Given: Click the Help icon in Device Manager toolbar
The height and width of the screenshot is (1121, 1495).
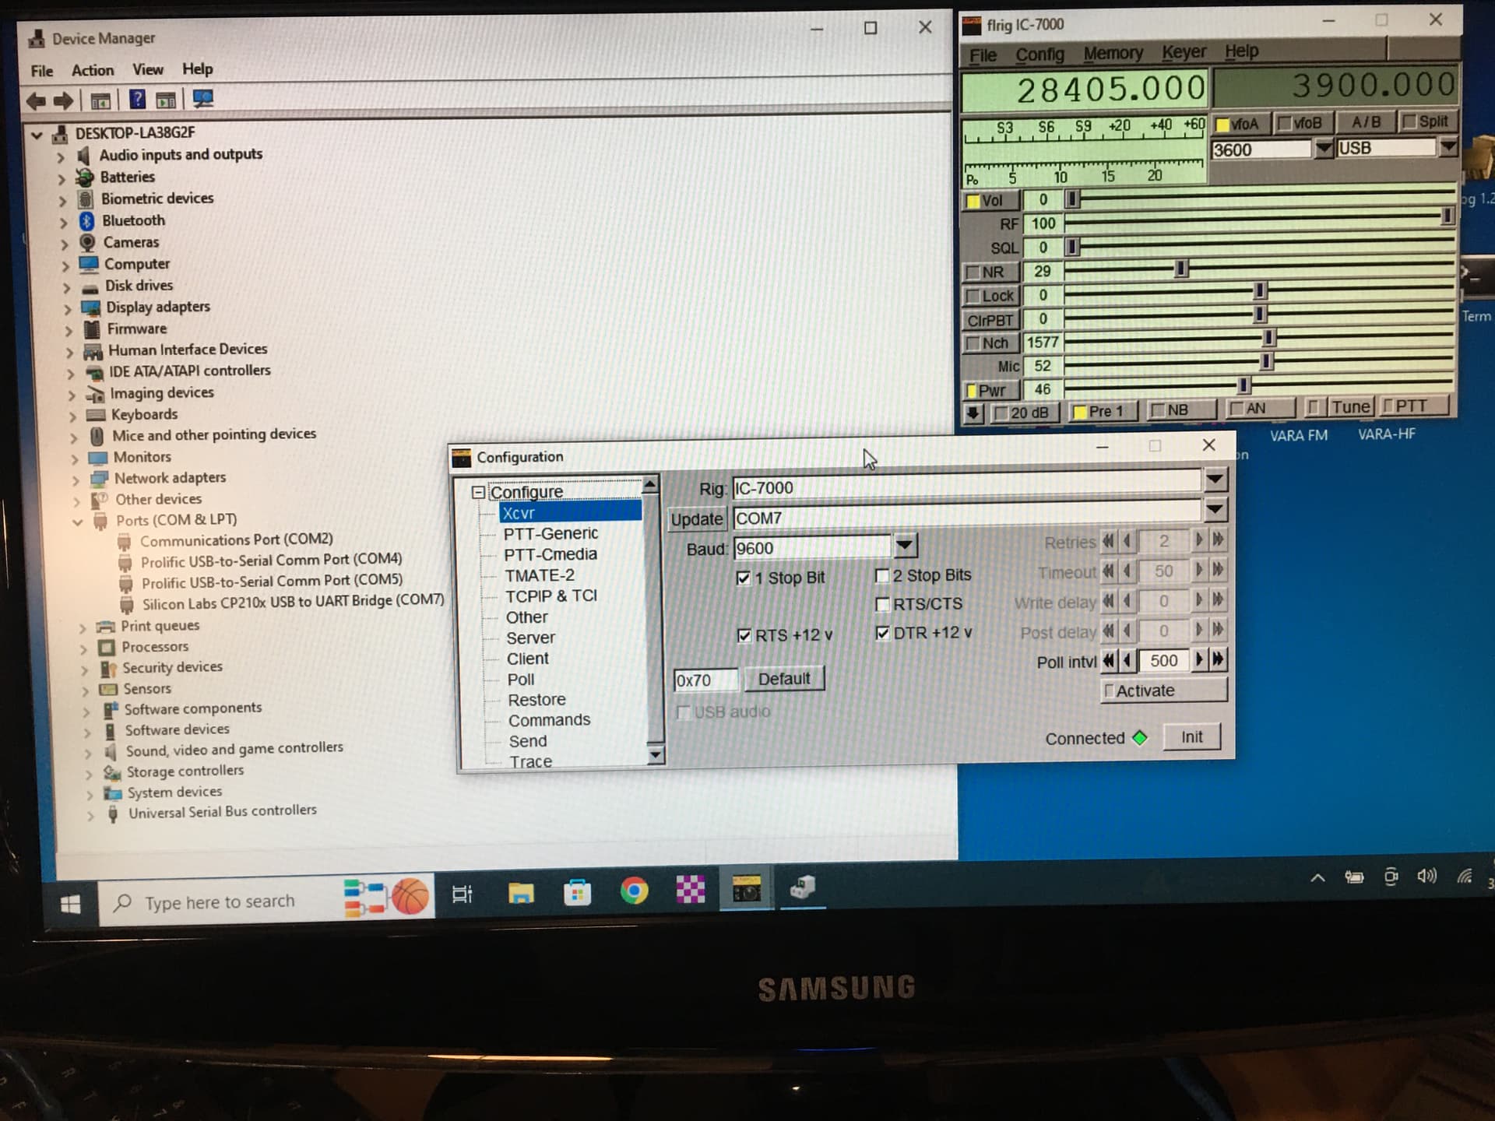Looking at the screenshot, I should coord(137,99).
